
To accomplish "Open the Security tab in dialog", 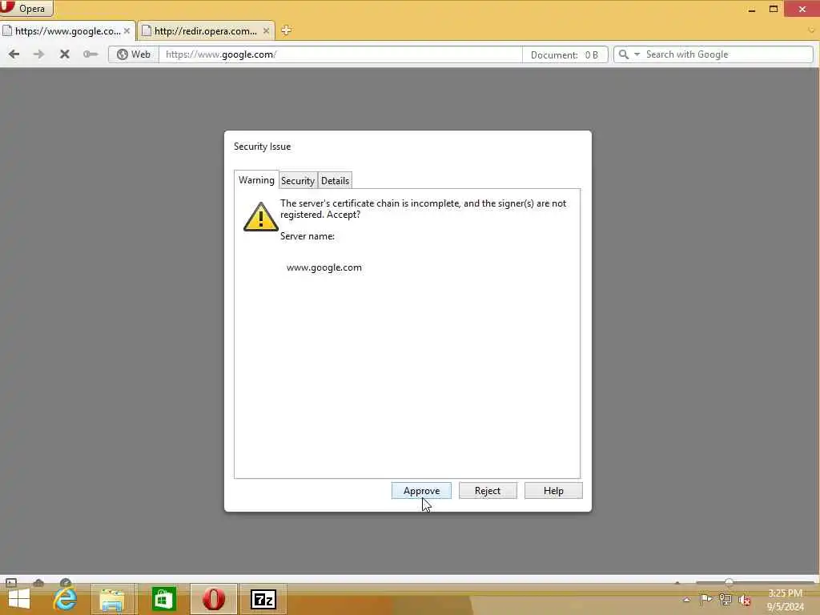I will pyautogui.click(x=298, y=180).
